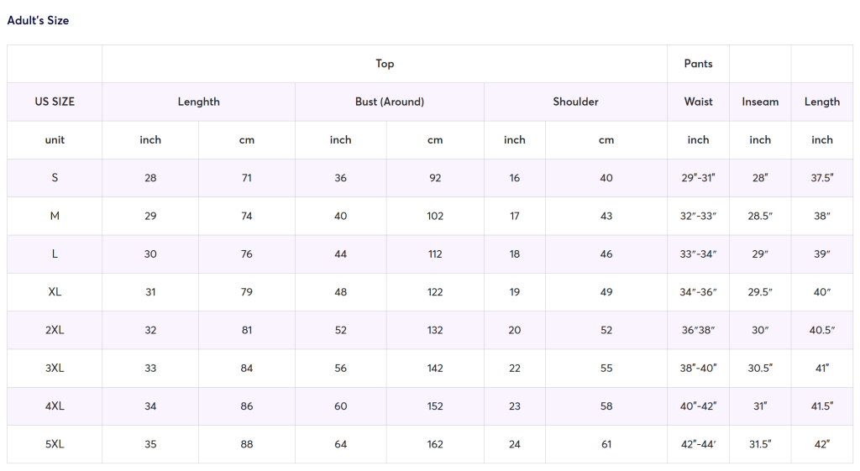Select the Bust (Around) column header
The width and height of the screenshot is (860, 471).
[x=390, y=102]
